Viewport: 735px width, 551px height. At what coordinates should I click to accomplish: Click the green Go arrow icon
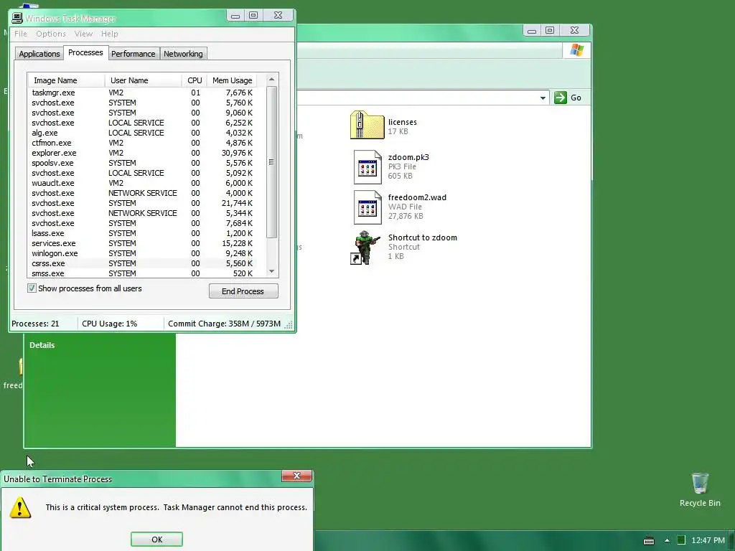click(x=560, y=98)
